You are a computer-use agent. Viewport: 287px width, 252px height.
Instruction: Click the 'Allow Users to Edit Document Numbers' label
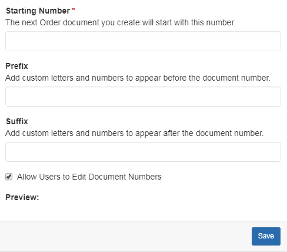(x=89, y=177)
